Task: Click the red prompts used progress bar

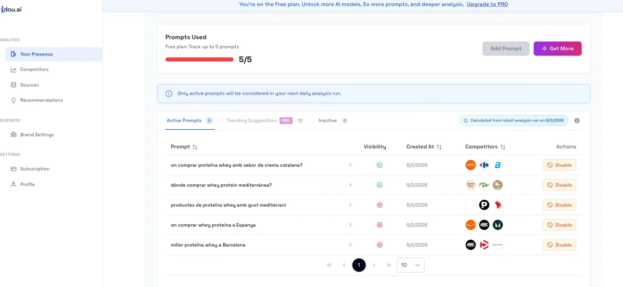Action: (199, 59)
